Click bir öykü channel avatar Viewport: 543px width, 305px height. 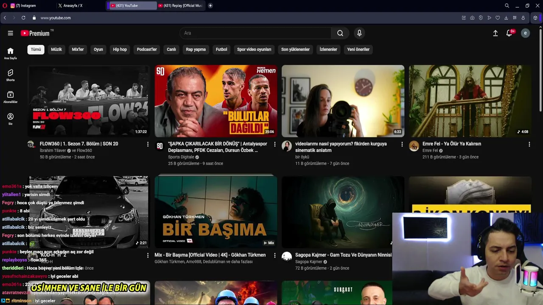(287, 146)
